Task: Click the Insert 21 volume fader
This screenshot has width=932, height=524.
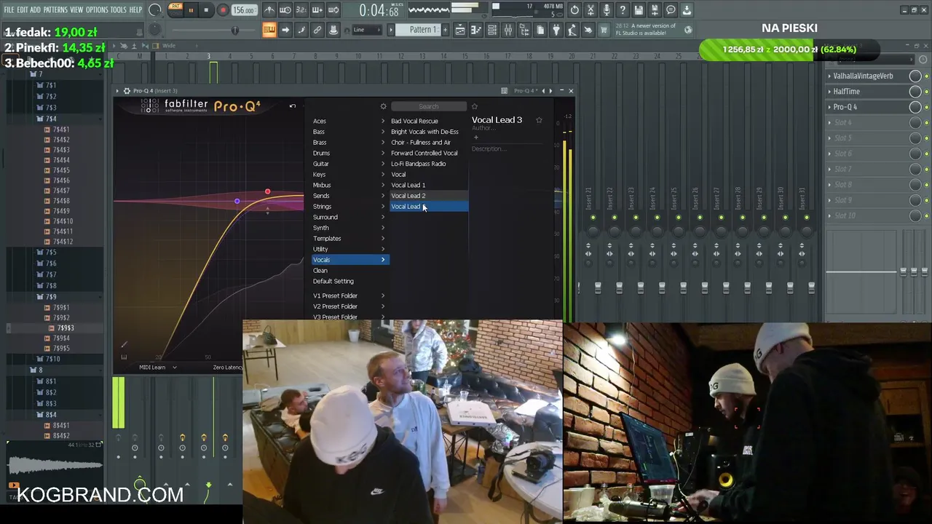Action: pyautogui.click(x=598, y=288)
